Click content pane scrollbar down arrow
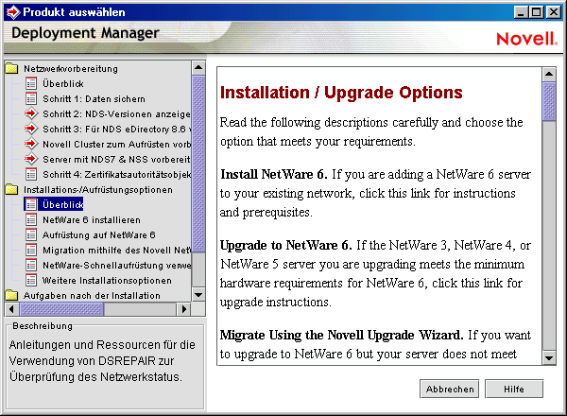Image resolution: width=567 pixels, height=416 pixels. pyautogui.click(x=549, y=358)
